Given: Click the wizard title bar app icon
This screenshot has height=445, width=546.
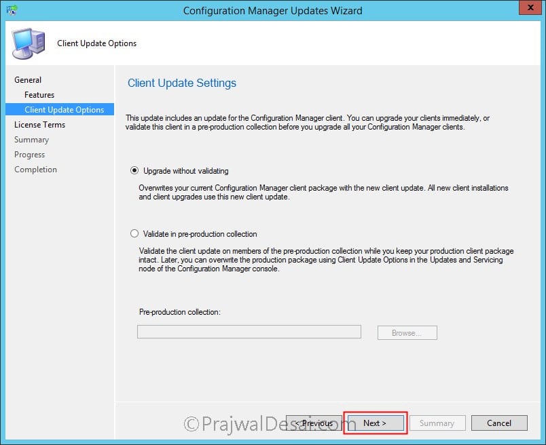Looking at the screenshot, I should coord(12,9).
